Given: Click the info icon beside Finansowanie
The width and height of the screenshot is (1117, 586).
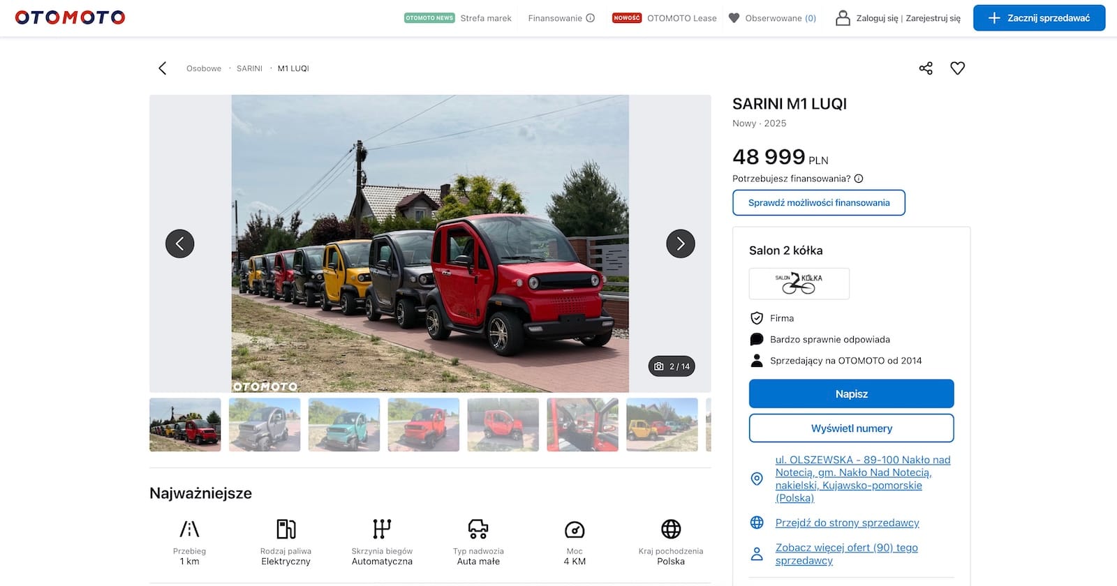Looking at the screenshot, I should 591,18.
